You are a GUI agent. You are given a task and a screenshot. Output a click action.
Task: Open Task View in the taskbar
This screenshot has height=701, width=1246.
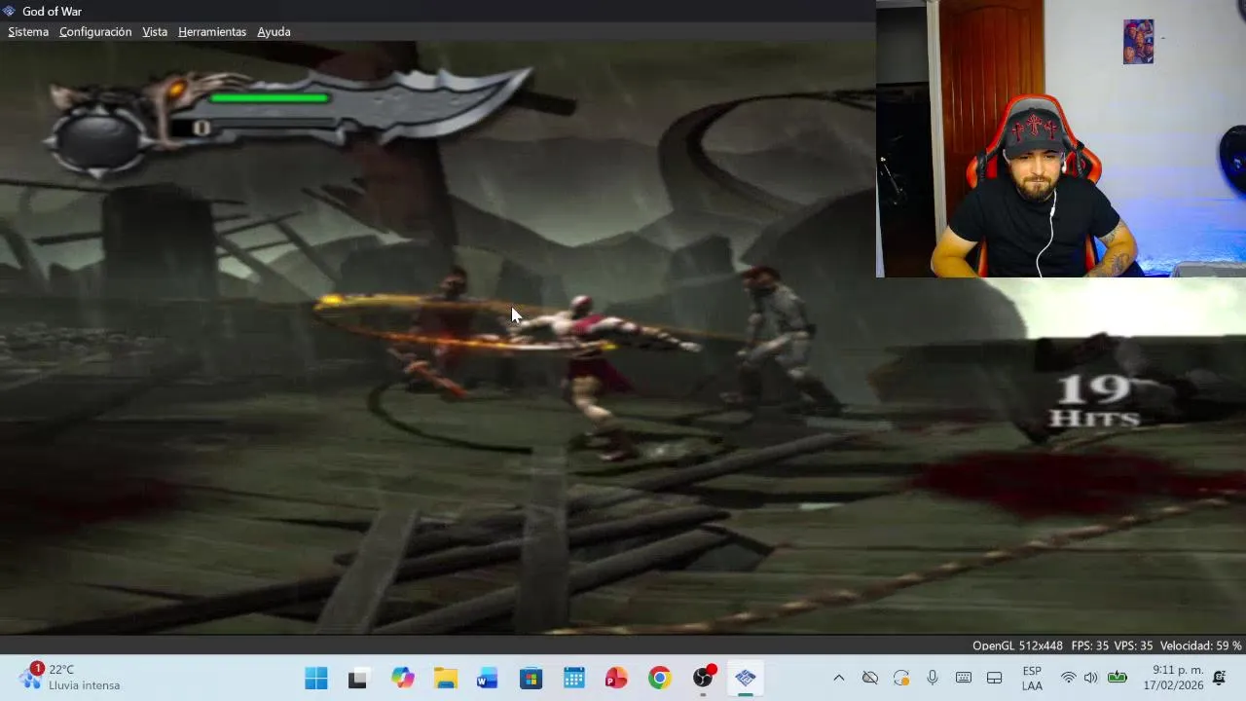358,679
